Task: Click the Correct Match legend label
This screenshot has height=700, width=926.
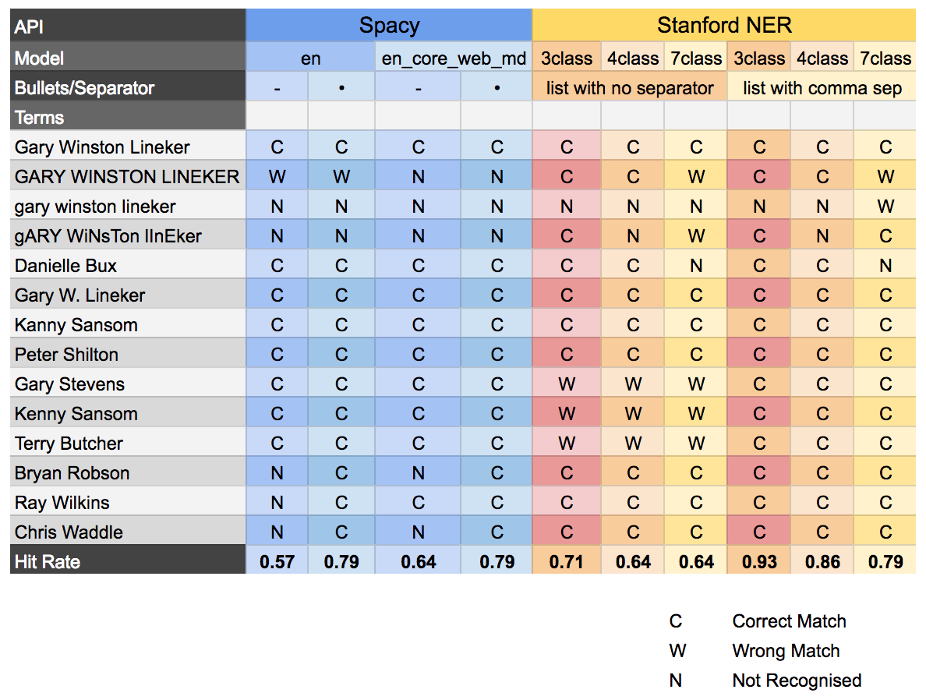Action: (x=789, y=620)
